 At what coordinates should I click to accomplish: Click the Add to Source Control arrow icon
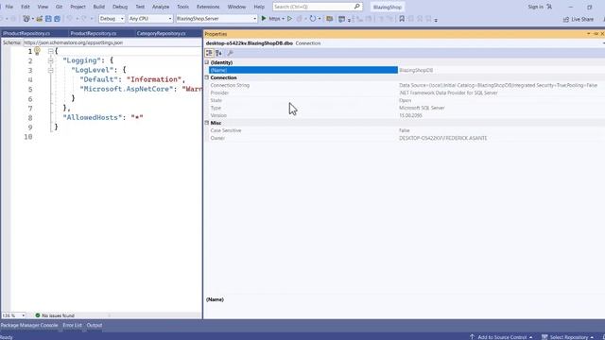(472, 337)
